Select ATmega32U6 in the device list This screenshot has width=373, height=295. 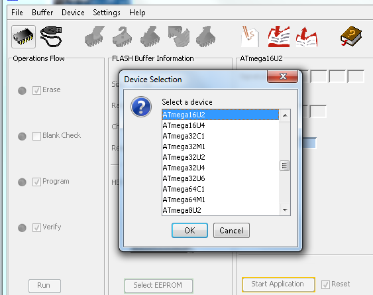coord(220,178)
